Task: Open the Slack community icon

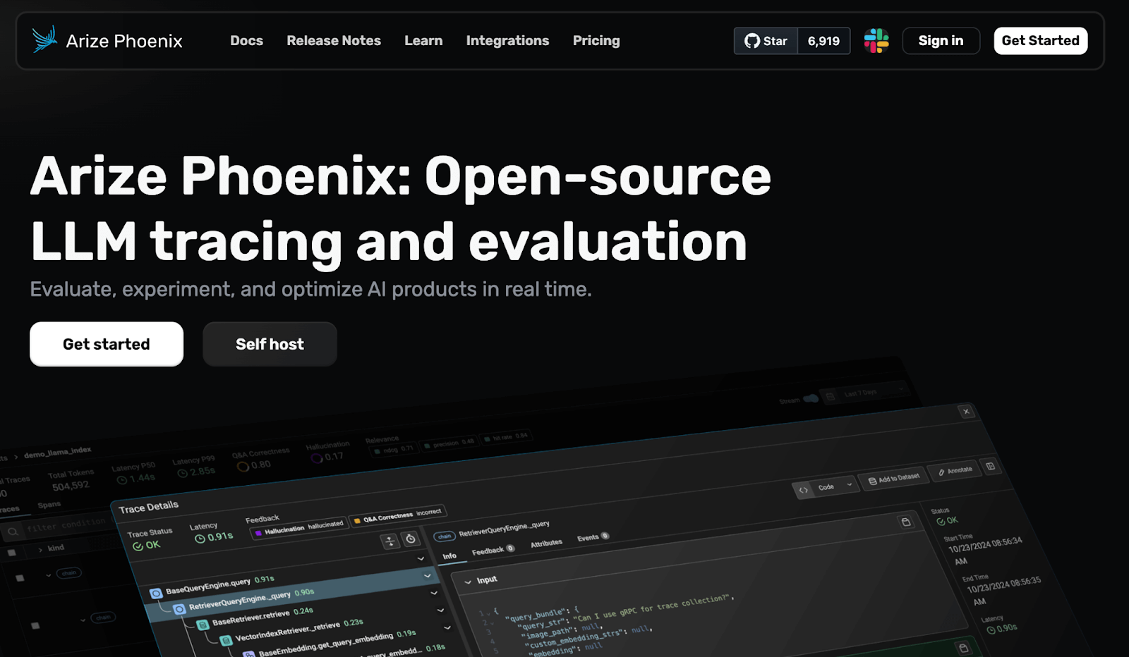Action: pos(876,41)
